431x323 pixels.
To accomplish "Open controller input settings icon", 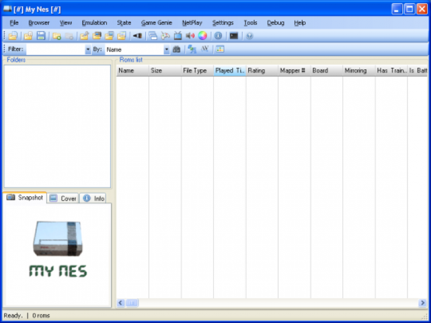I will (x=166, y=36).
